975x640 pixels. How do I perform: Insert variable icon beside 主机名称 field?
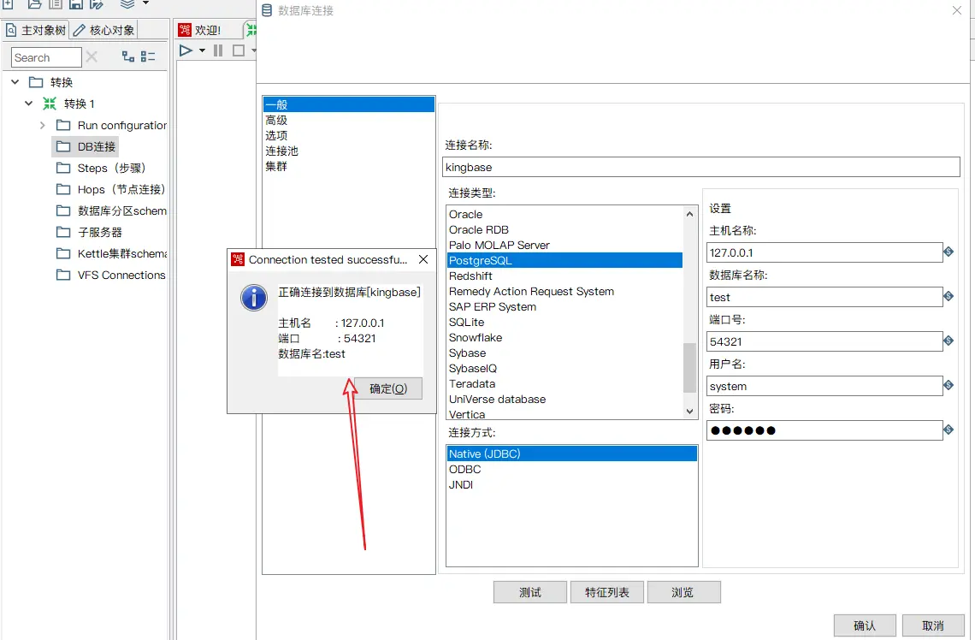click(948, 252)
